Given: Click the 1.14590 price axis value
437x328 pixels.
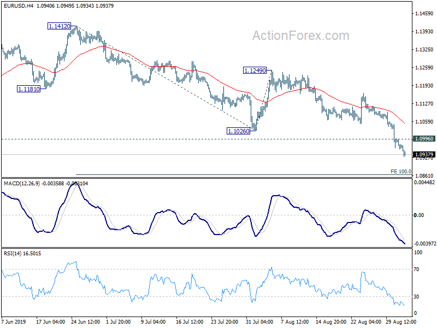Looking at the screenshot, I should 424,13.
